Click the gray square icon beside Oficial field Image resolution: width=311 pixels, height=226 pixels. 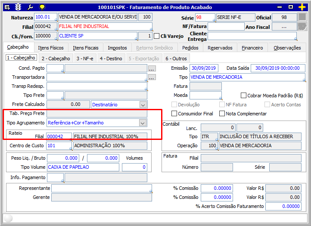point(303,17)
